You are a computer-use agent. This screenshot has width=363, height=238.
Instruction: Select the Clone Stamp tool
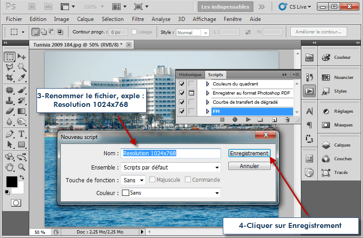pyautogui.click(x=10, y=100)
